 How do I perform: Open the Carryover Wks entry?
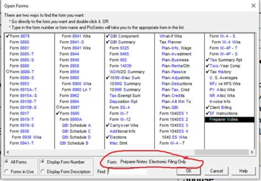124,125
